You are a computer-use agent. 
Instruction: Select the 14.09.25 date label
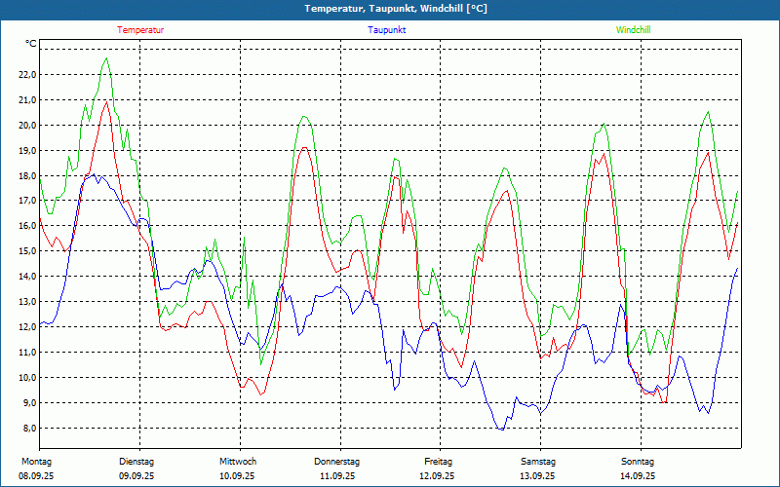tap(638, 476)
